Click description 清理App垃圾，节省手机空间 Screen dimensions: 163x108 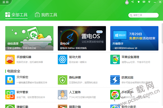pos(136,62)
